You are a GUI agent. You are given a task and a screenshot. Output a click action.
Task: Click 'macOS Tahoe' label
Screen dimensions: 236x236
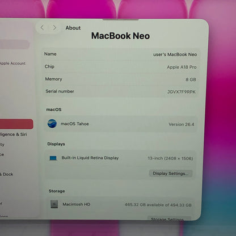(x=75, y=124)
